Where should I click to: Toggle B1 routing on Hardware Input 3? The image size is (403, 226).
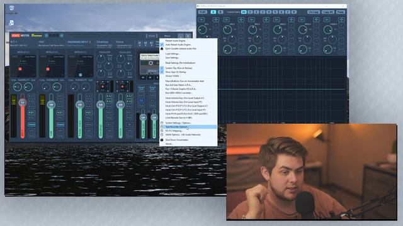tap(89, 112)
